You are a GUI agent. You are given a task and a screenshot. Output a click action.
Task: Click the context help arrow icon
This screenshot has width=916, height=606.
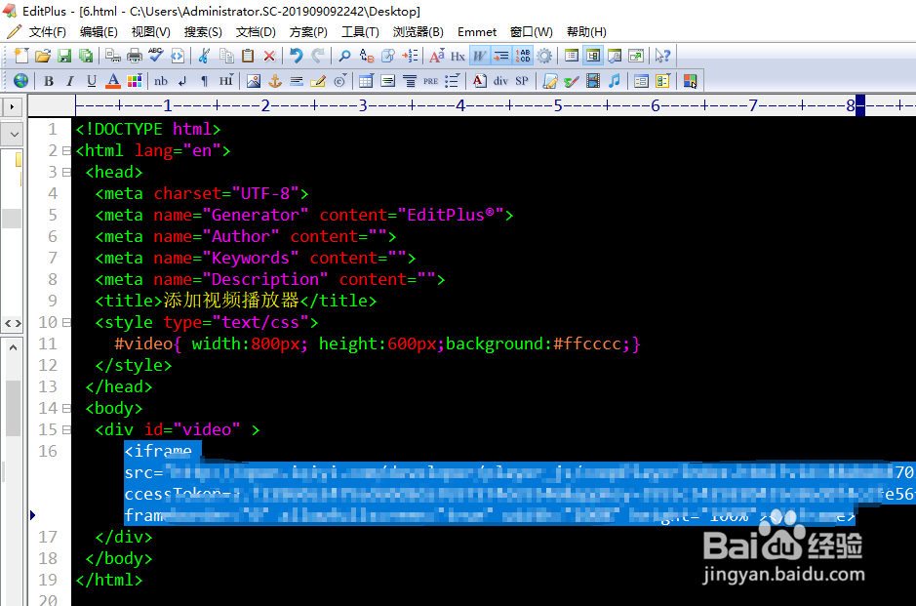662,56
